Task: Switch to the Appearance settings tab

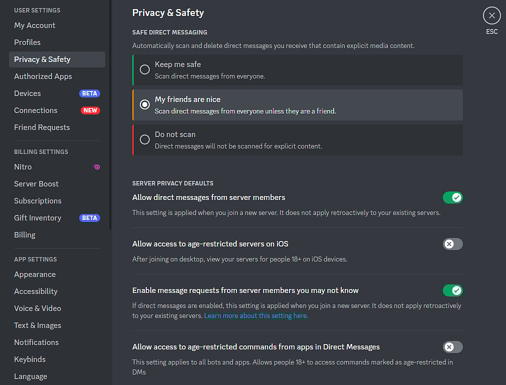Action: tap(35, 274)
